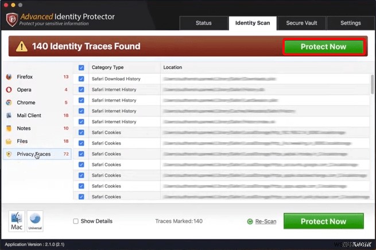
Task: Click the red-outlined Protect Now button
Action: [x=324, y=47]
